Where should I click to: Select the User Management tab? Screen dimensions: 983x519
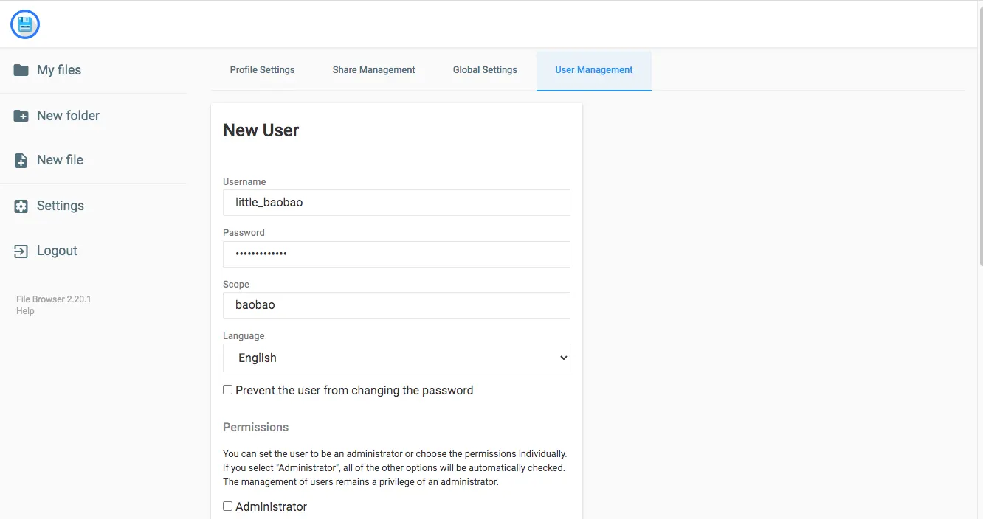click(594, 70)
